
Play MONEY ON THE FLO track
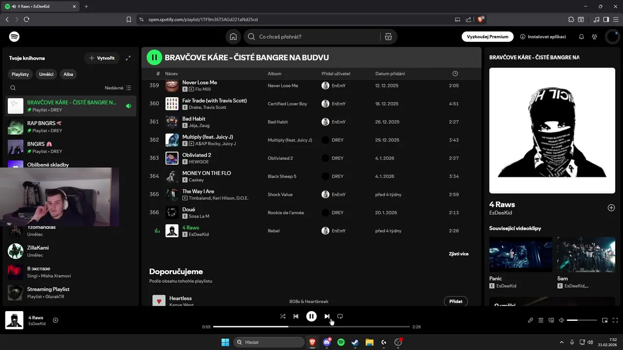(311, 176)
